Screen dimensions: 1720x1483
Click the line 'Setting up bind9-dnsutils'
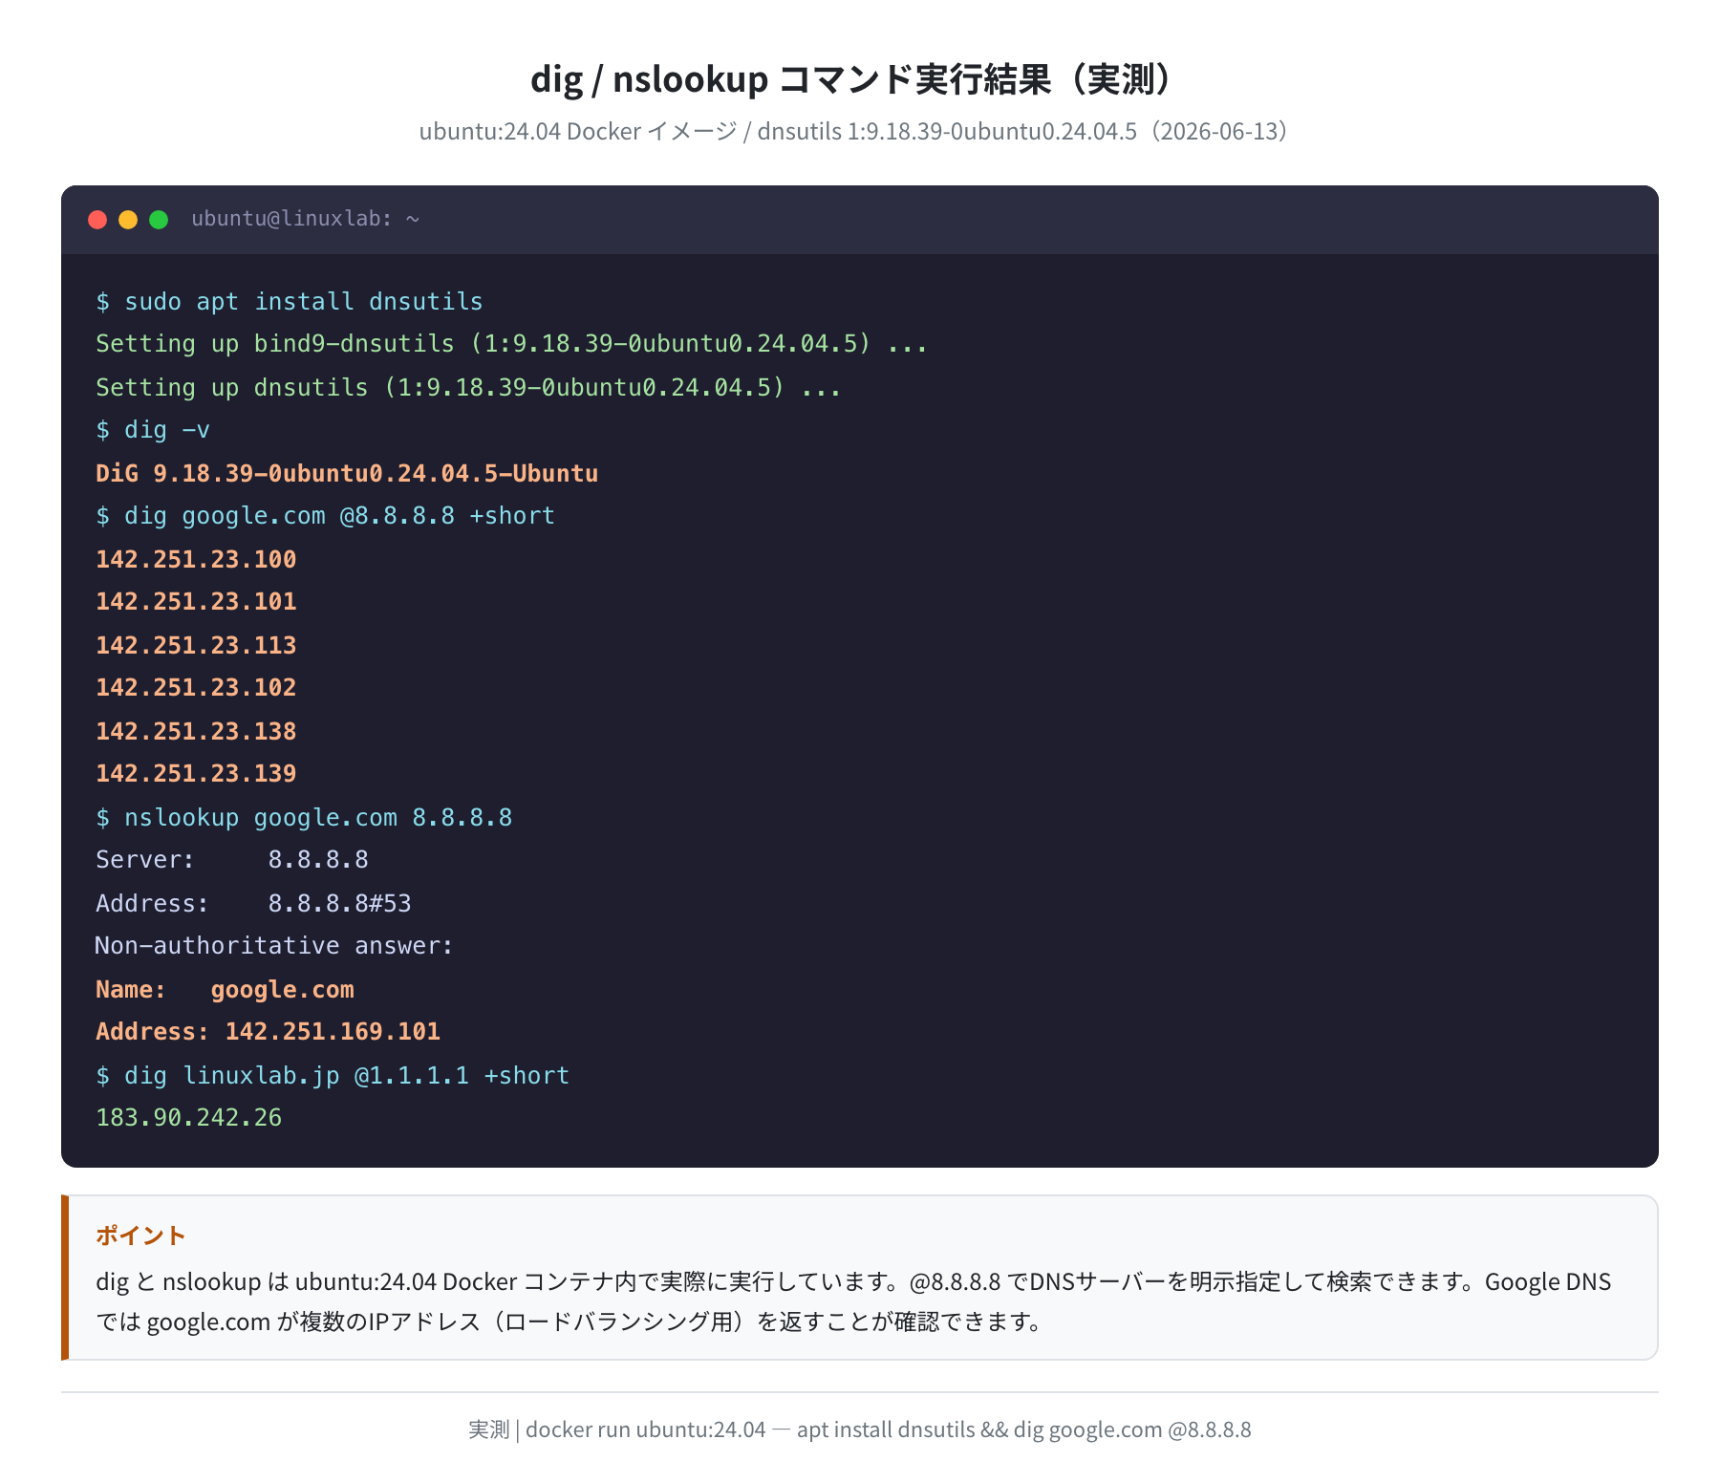coord(511,344)
